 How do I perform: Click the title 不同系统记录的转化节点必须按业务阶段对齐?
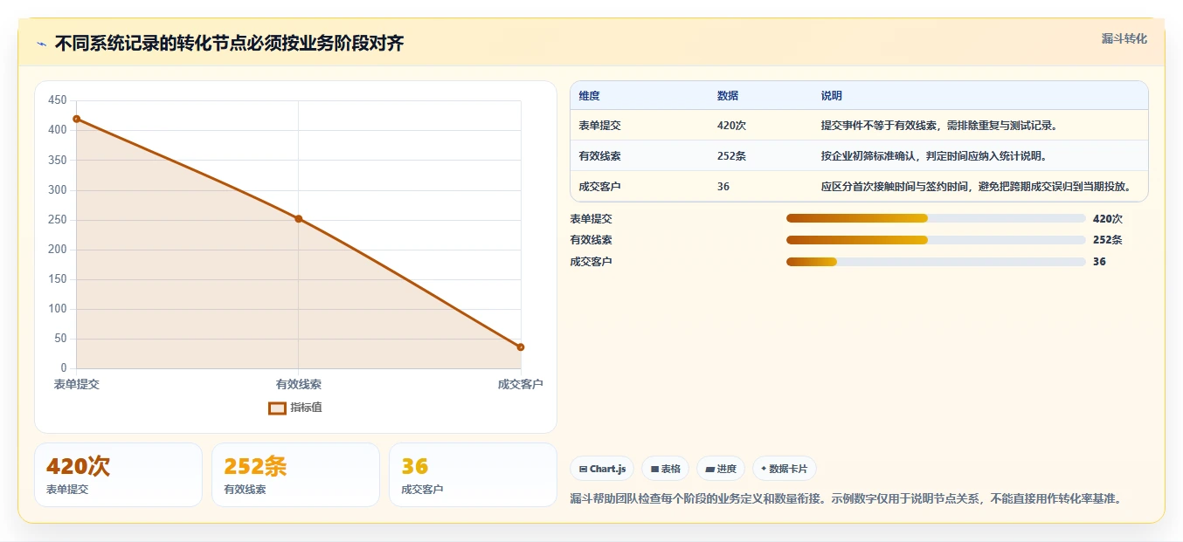(229, 44)
